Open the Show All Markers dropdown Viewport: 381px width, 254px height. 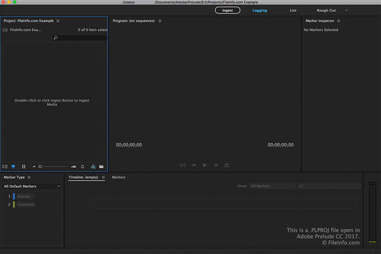tap(273, 186)
